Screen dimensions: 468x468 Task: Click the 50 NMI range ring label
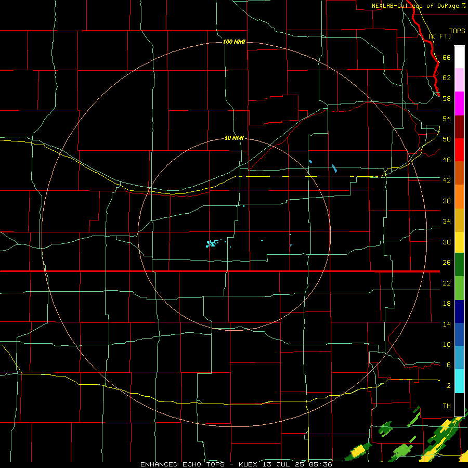pos(235,138)
